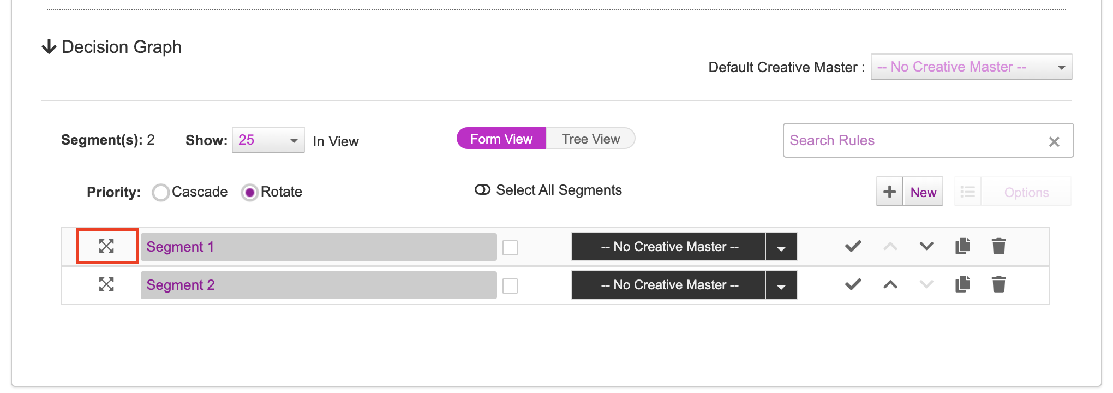
Task: Move Segment 2 up with the chevron
Action: 890,284
